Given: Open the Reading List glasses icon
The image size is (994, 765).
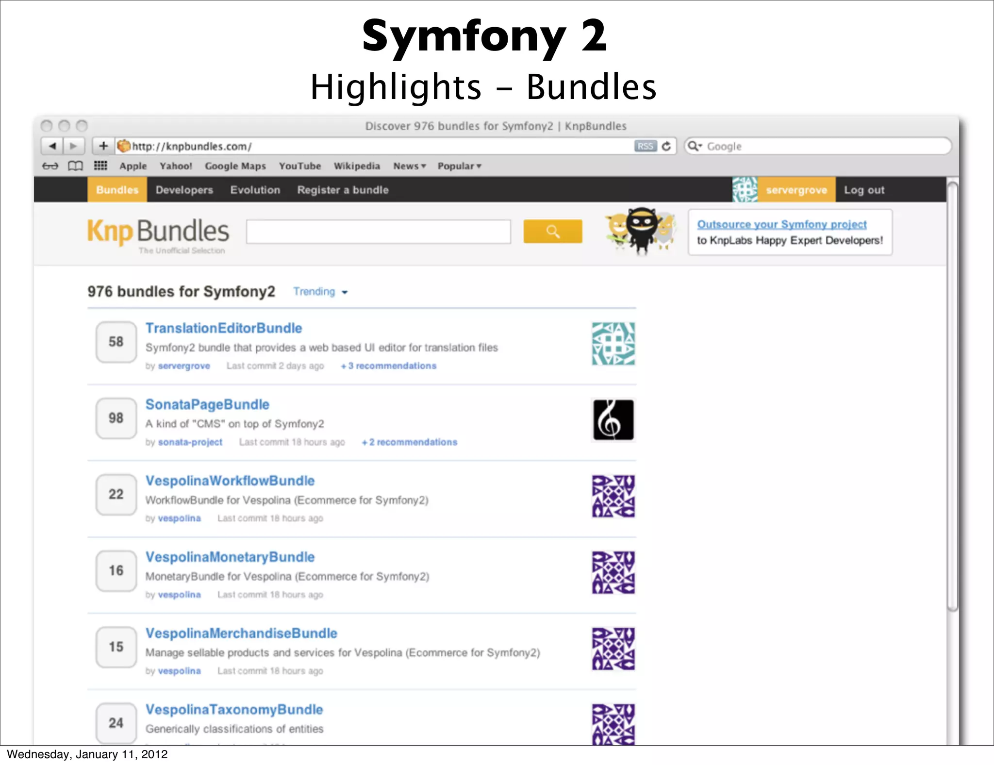Looking at the screenshot, I should (x=50, y=166).
